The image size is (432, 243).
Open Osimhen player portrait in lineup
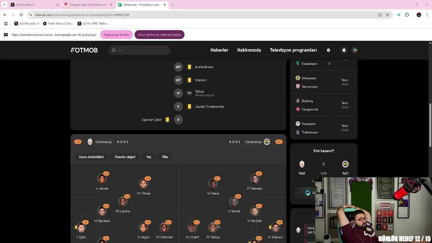point(164,228)
